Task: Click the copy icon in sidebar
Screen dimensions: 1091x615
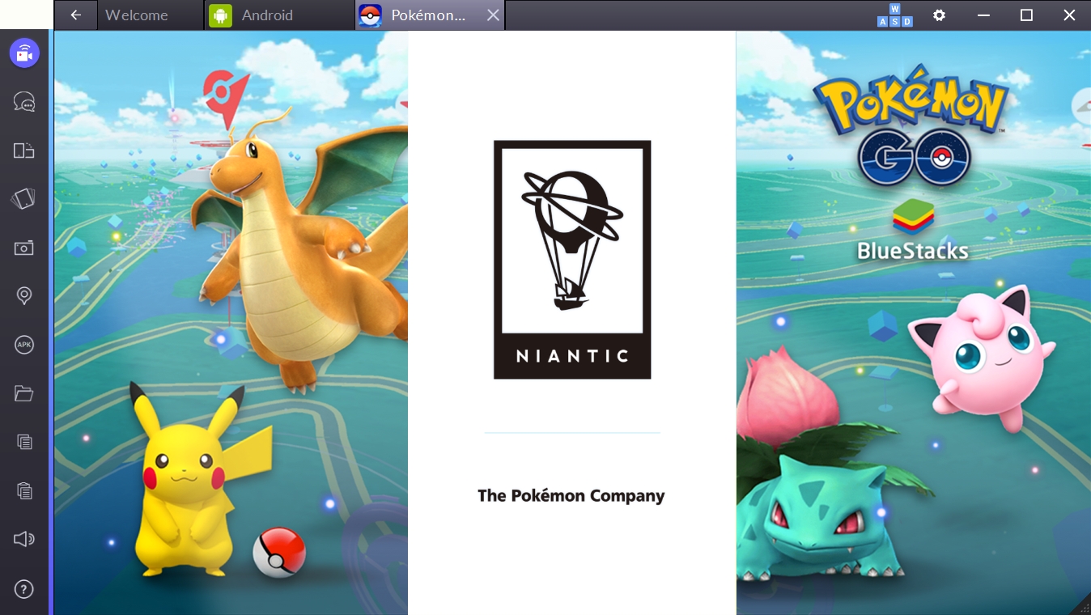Action: click(24, 442)
